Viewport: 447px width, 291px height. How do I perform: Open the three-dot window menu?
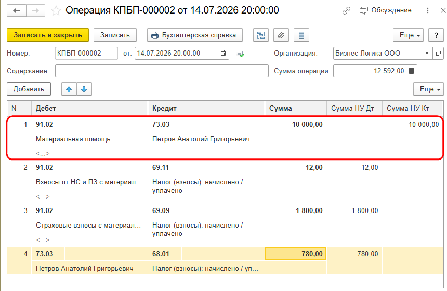428,10
